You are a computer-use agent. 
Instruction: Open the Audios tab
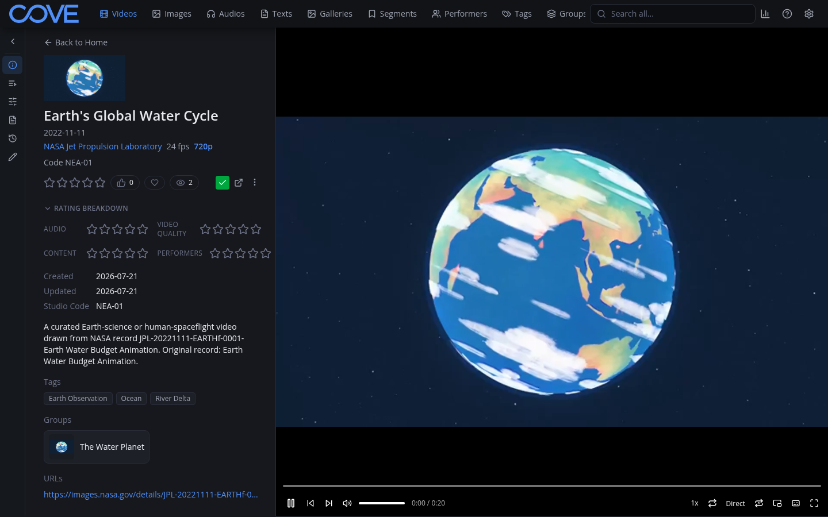click(226, 14)
